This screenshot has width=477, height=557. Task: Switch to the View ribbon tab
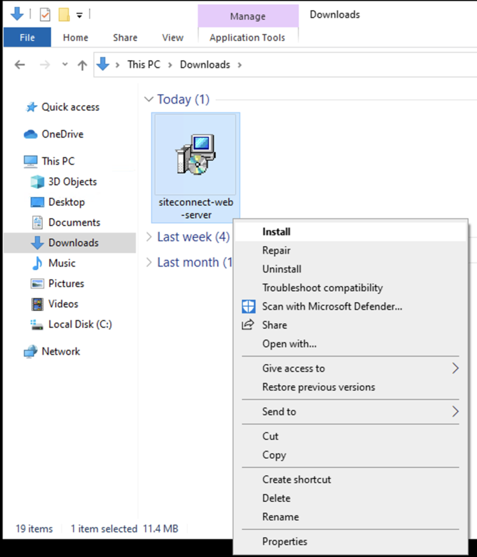click(172, 37)
